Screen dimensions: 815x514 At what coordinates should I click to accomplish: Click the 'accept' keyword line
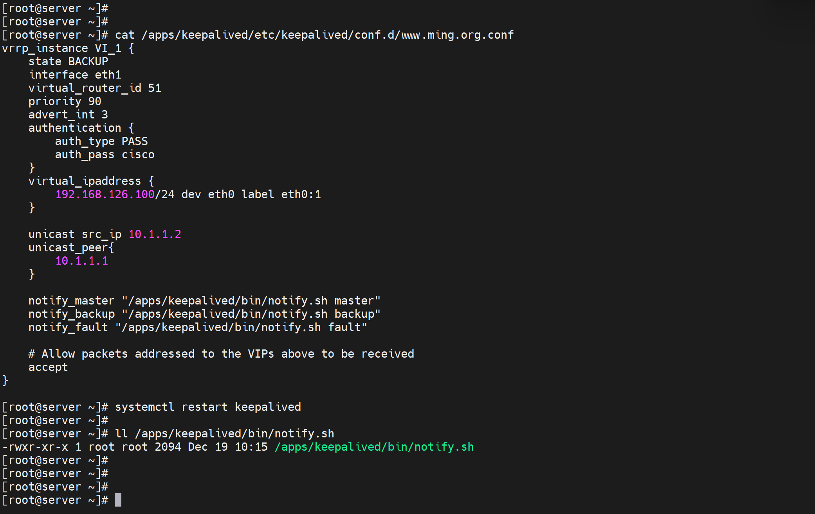click(48, 367)
